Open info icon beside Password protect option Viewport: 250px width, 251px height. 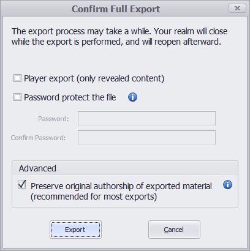point(132,97)
